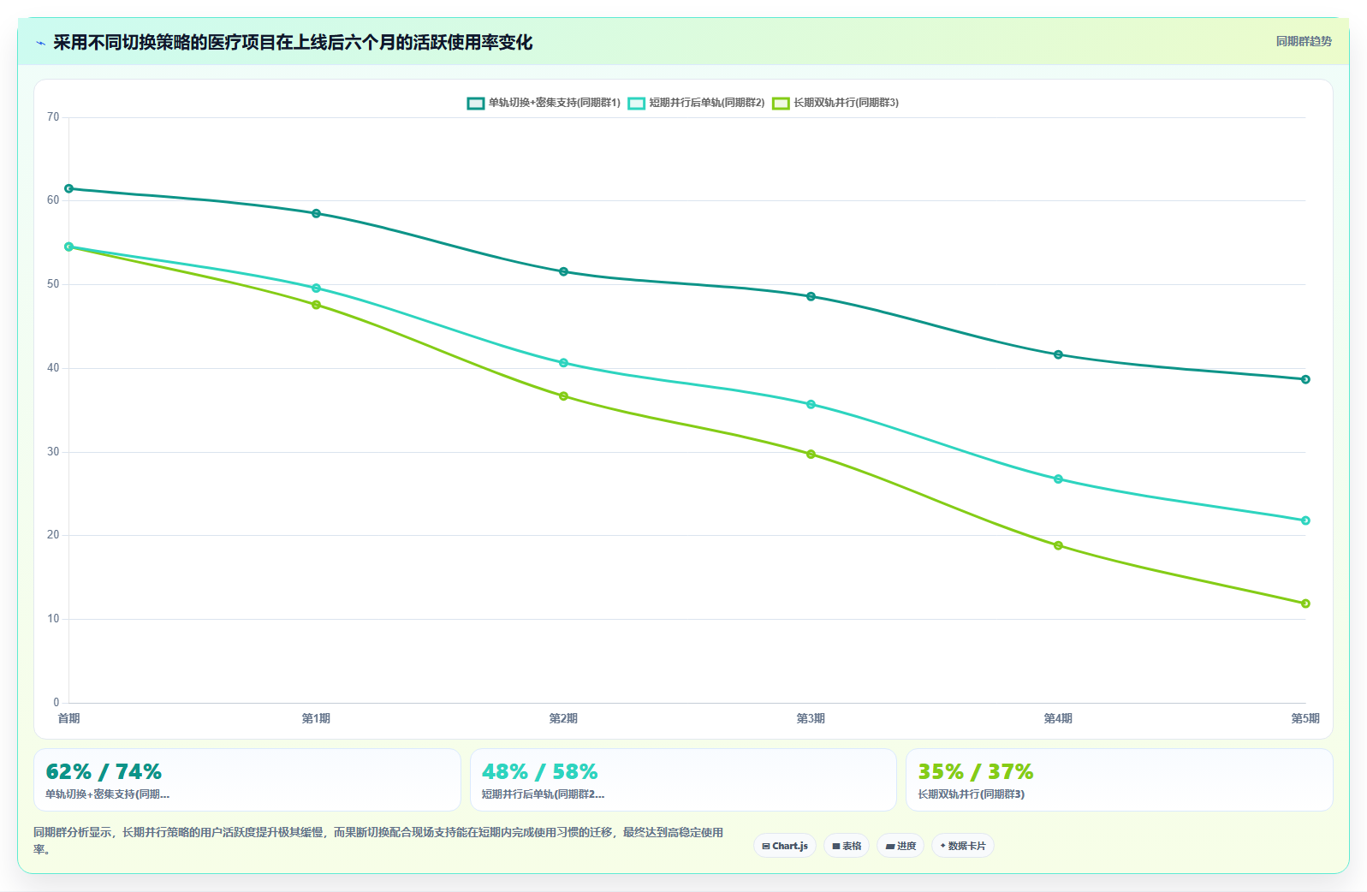Click the x-axis label 第5期
Viewport: 1367px width, 892px height.
click(1305, 718)
